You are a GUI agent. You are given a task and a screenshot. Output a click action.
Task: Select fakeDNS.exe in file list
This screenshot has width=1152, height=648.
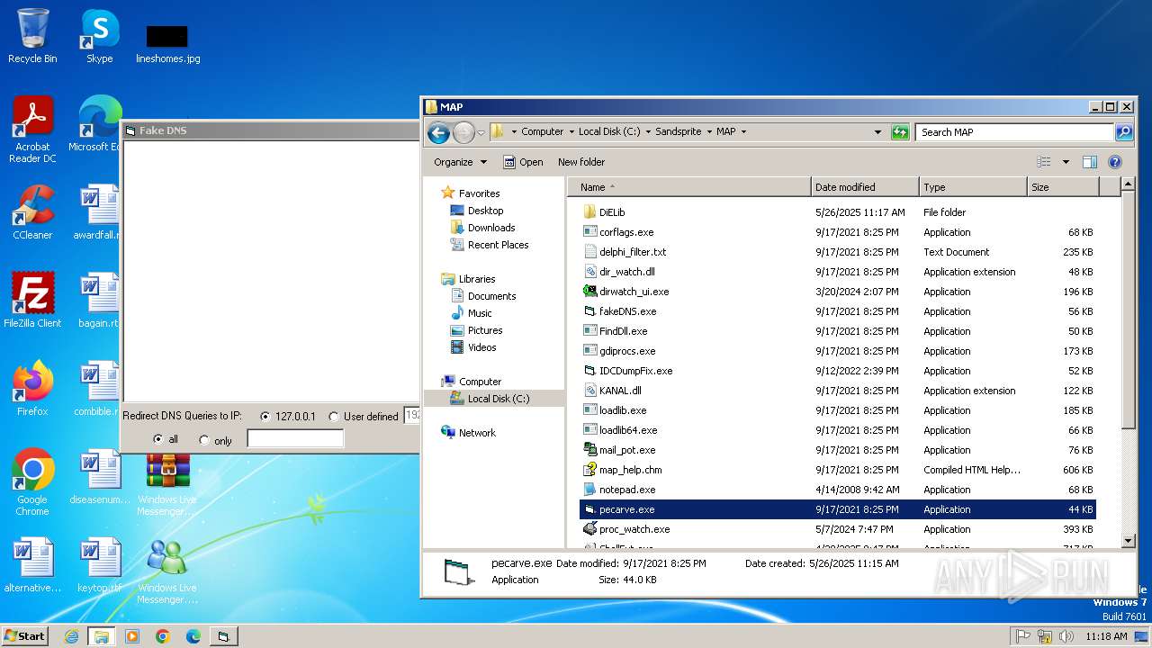627,311
